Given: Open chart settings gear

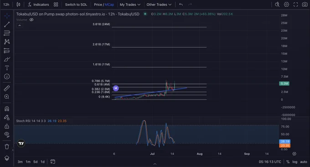Looking at the screenshot, I should (x=286, y=5).
